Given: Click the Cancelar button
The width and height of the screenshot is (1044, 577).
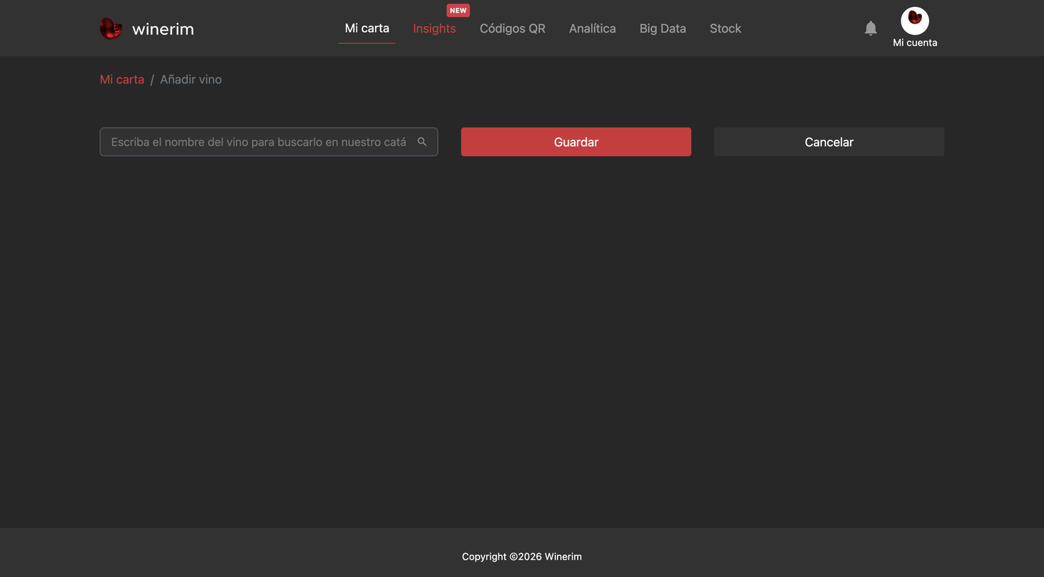Looking at the screenshot, I should (829, 142).
